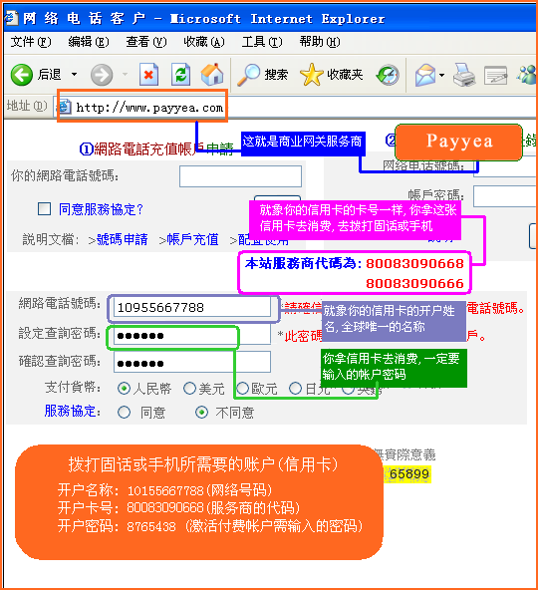Viewport: 538px width, 590px height.
Task: Check the 同意服務協定 checkbox
Action: [x=45, y=209]
